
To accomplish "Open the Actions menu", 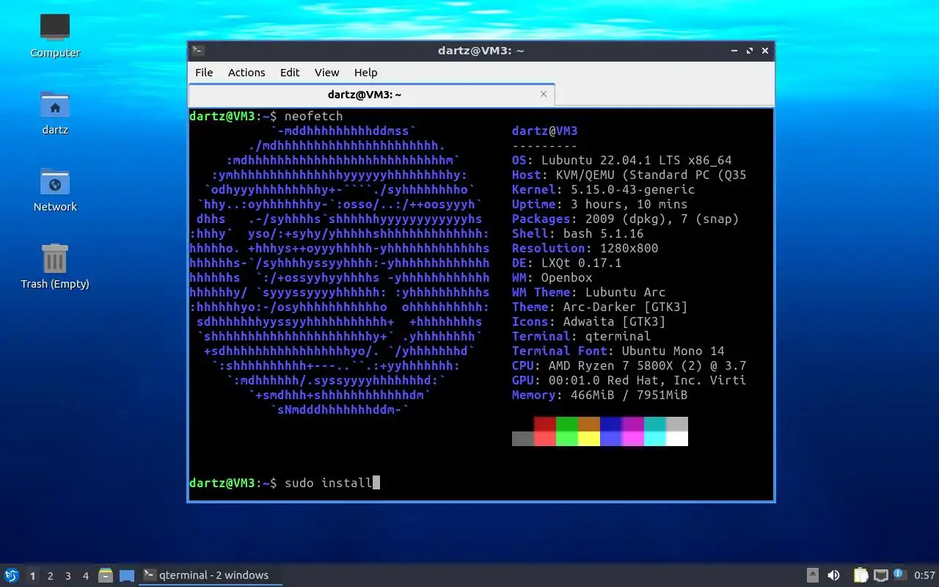I will (x=246, y=72).
